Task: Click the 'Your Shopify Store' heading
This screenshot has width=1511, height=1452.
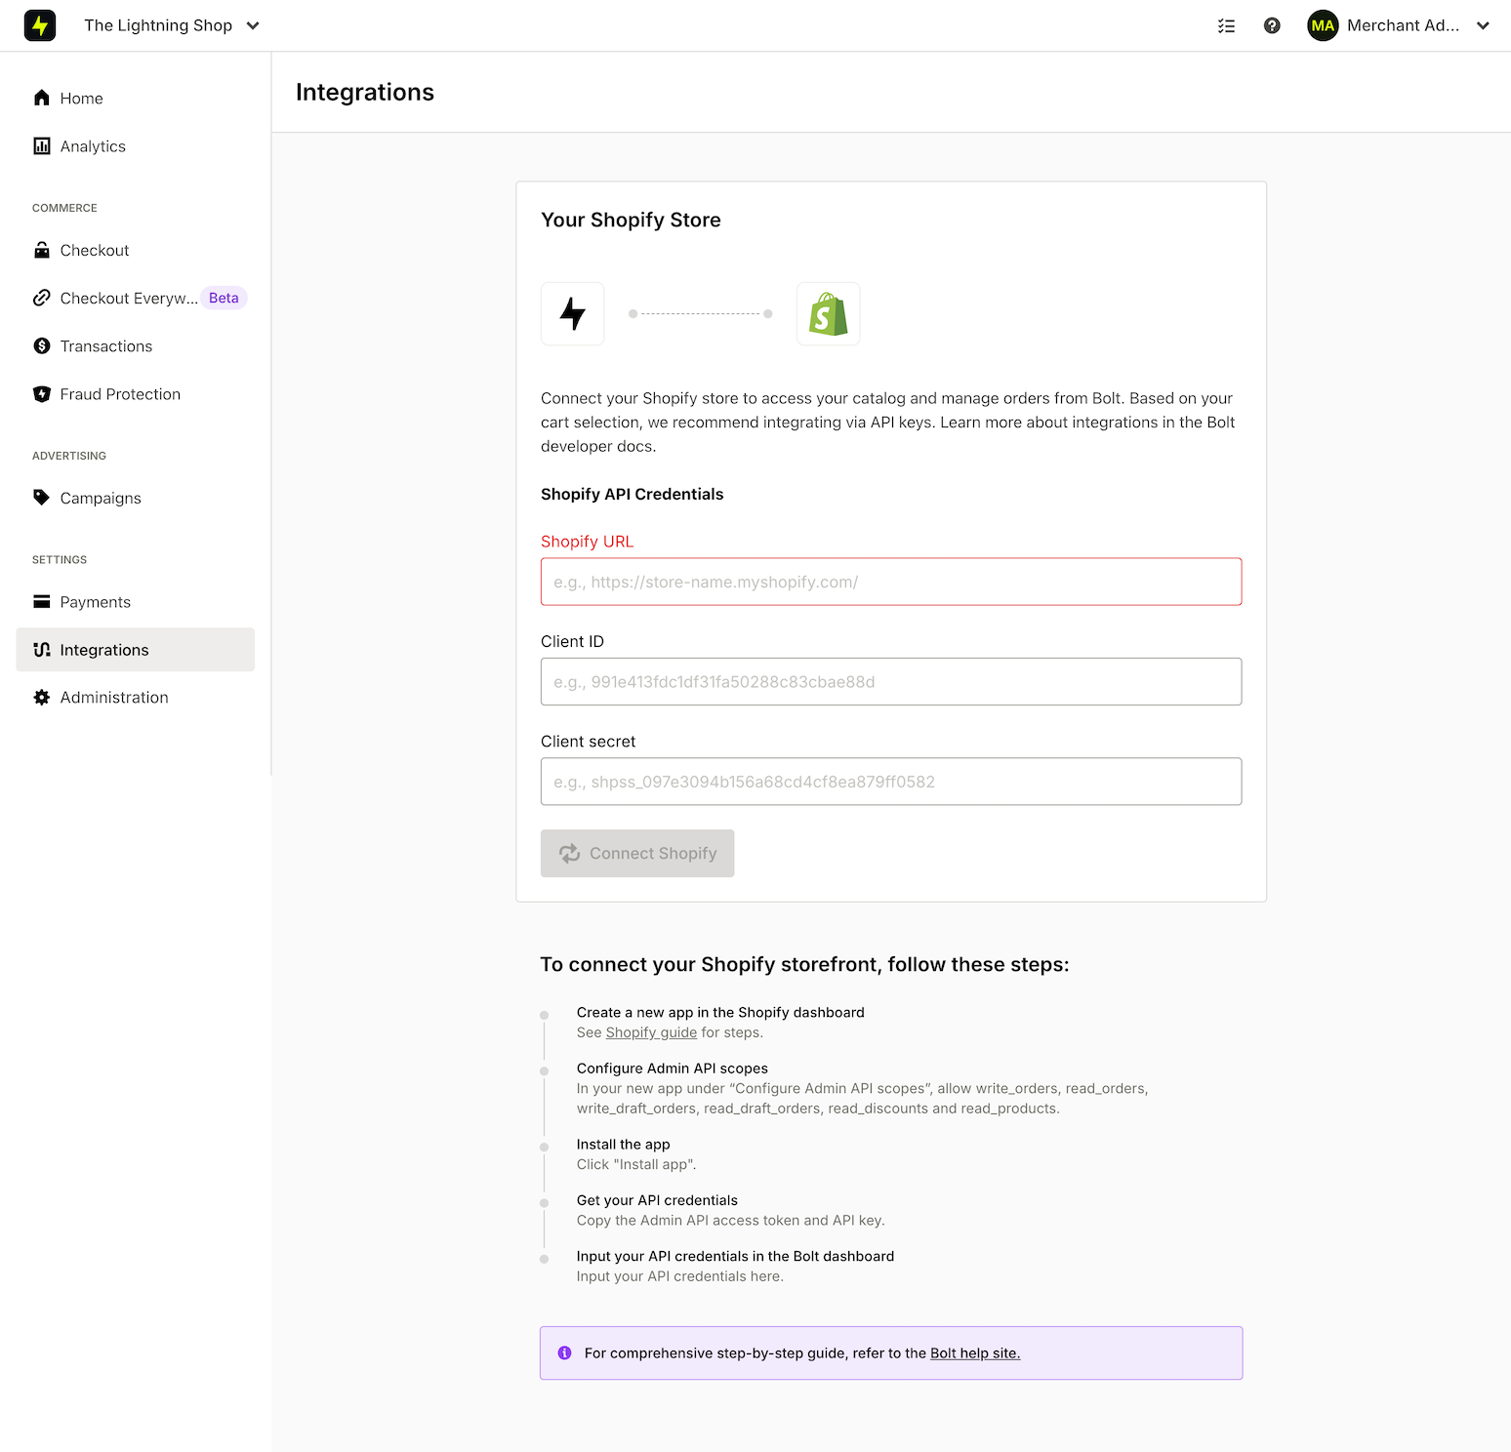Action: (631, 221)
